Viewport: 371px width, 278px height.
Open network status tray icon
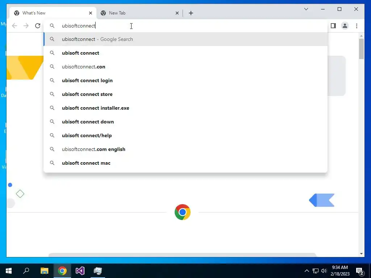tap(316, 271)
